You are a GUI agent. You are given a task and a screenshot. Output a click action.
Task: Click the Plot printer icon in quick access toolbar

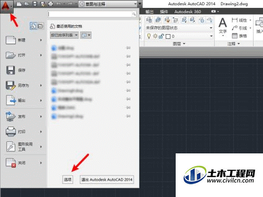click(50, 4)
